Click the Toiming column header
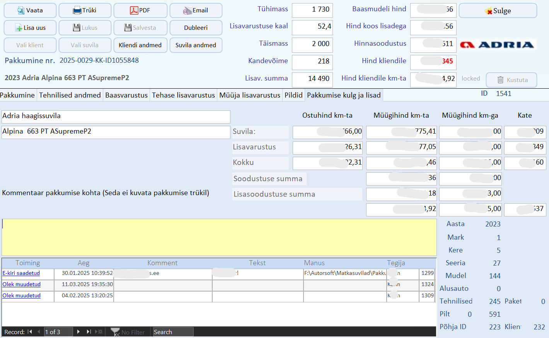 [28, 263]
